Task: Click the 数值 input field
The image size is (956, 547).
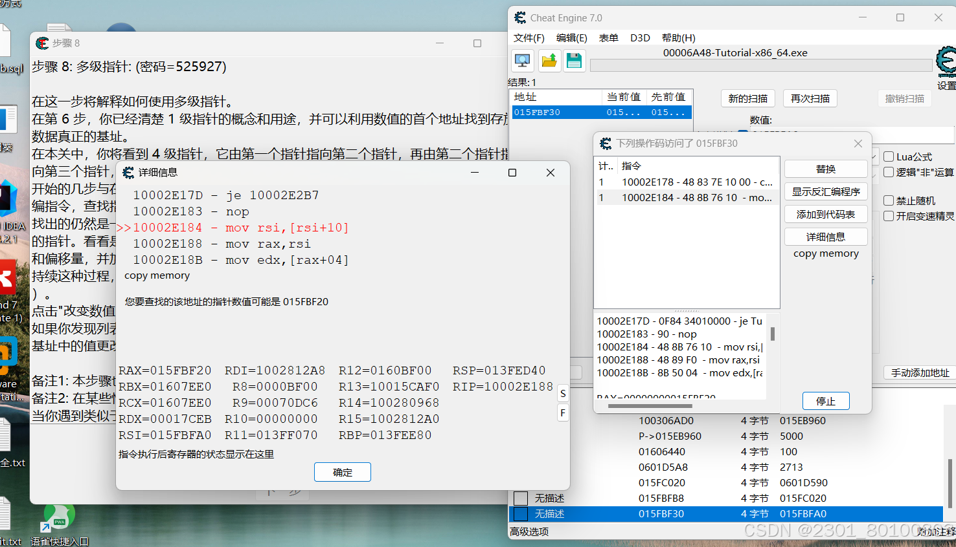Action: tap(852, 134)
